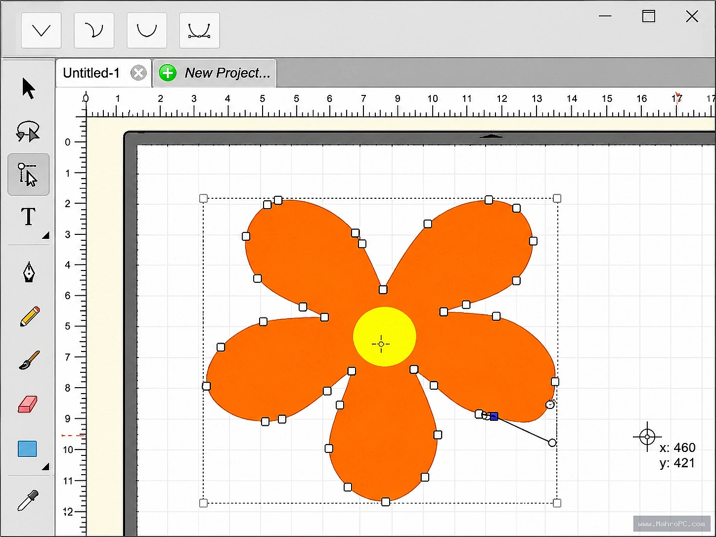
Task: Choose the Lasso selection tool
Action: point(28,131)
